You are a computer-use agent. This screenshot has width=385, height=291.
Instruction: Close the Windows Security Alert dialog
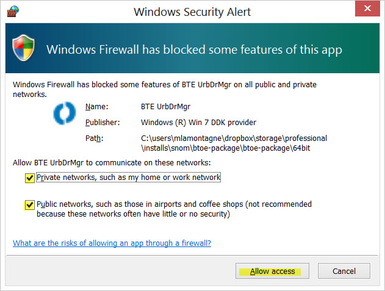367,9
